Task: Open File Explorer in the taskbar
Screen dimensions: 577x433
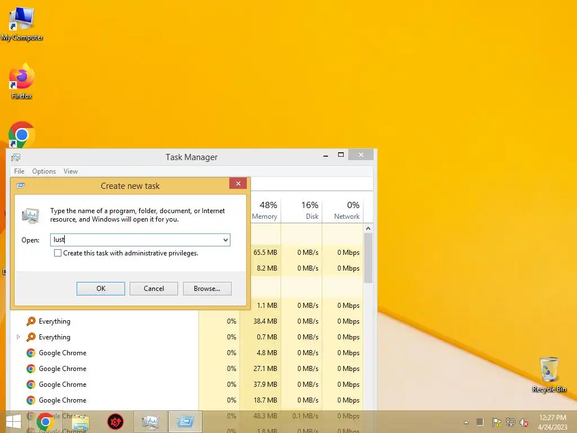Action: (x=81, y=422)
